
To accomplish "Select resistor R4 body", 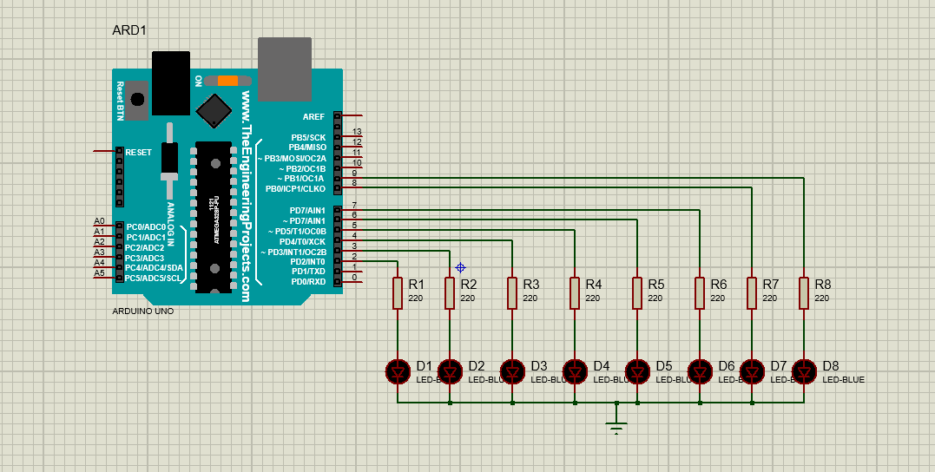I will tap(575, 293).
